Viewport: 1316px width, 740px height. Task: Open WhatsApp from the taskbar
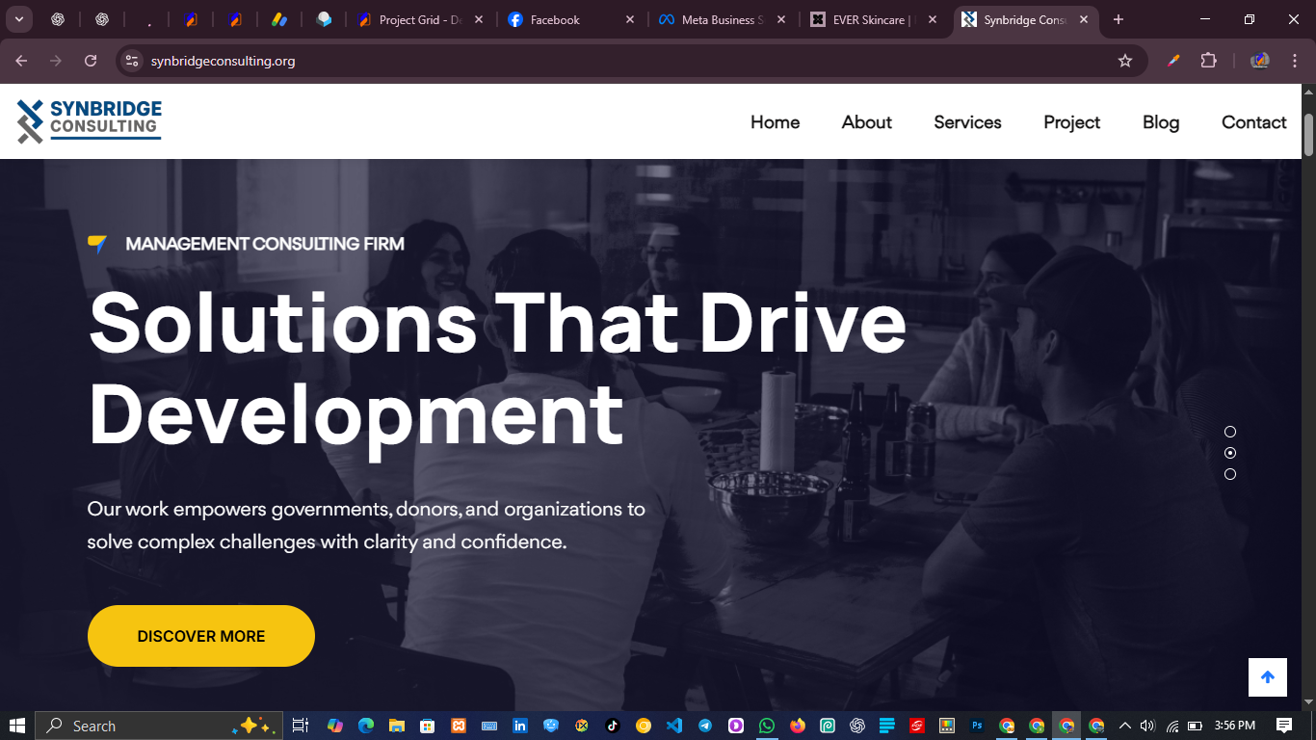tap(767, 725)
